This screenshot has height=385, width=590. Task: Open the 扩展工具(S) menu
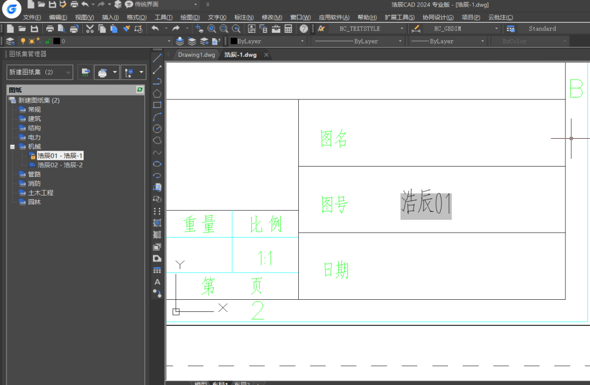399,17
